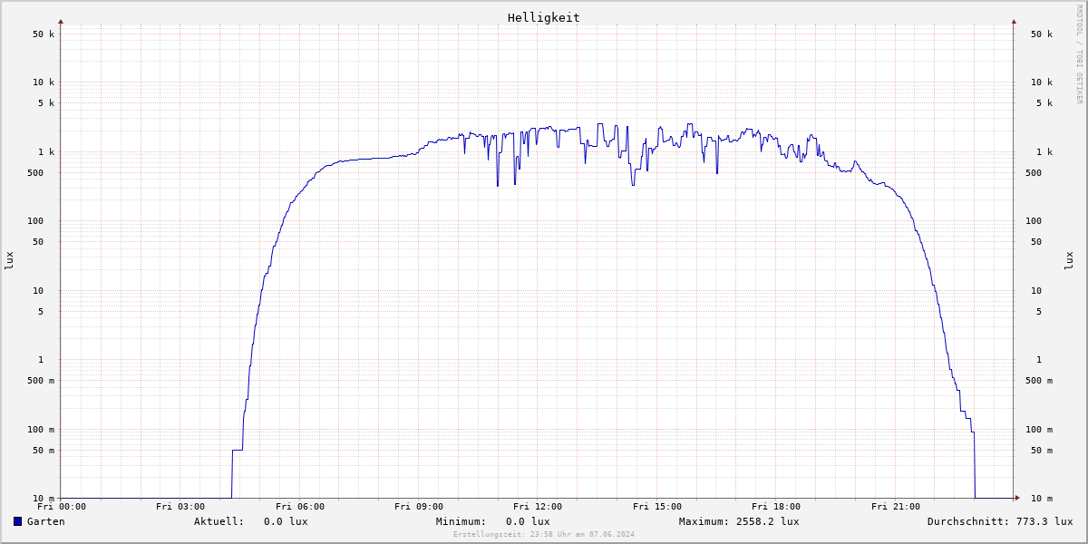
Task: Select the average value '773.3 lux'
Action: (1044, 521)
